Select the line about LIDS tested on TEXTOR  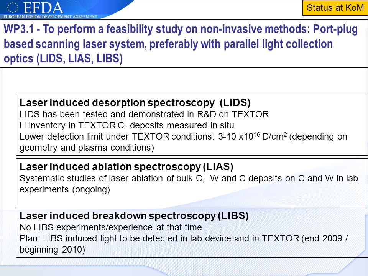[145, 114]
